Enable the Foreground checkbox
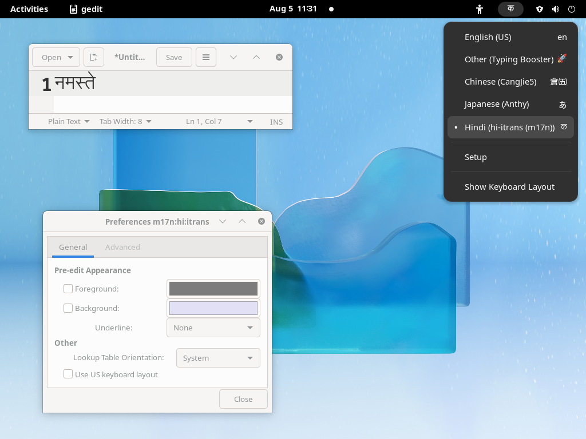Viewport: 586px width, 439px height. tap(68, 289)
